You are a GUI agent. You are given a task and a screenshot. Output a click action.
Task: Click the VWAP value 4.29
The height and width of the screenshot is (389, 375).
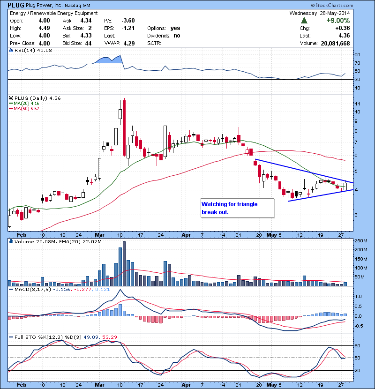129,44
